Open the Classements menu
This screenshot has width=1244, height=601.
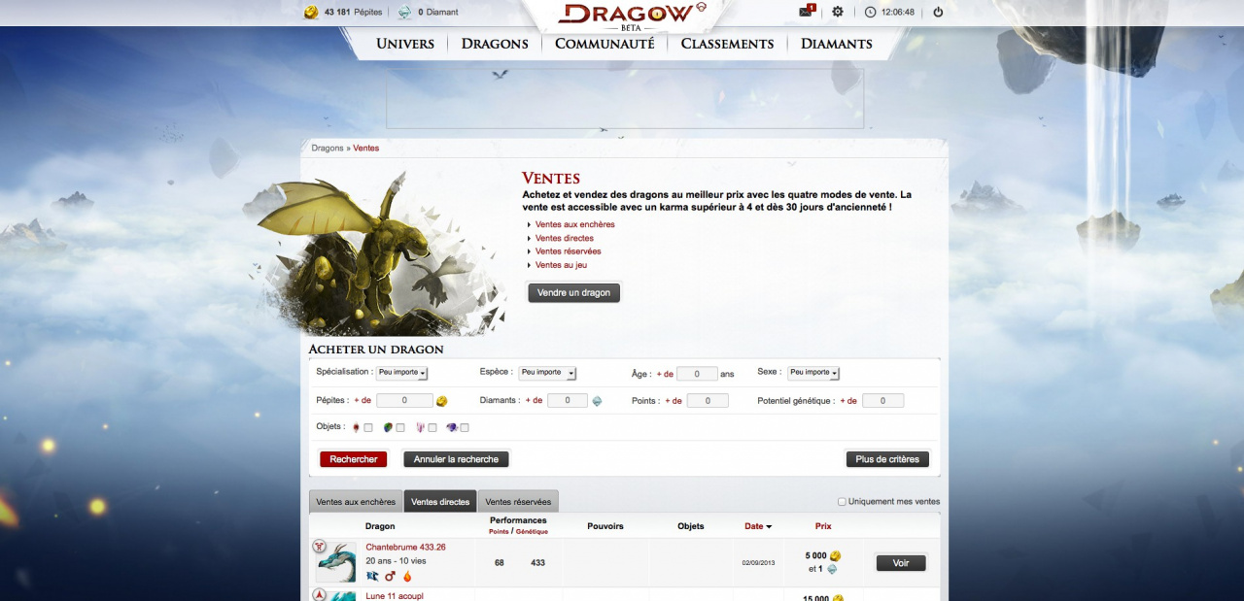pyautogui.click(x=727, y=44)
